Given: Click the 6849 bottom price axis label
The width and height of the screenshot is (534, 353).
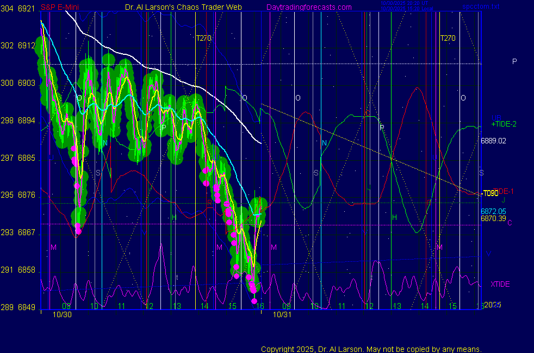Looking at the screenshot, I should (x=27, y=307).
